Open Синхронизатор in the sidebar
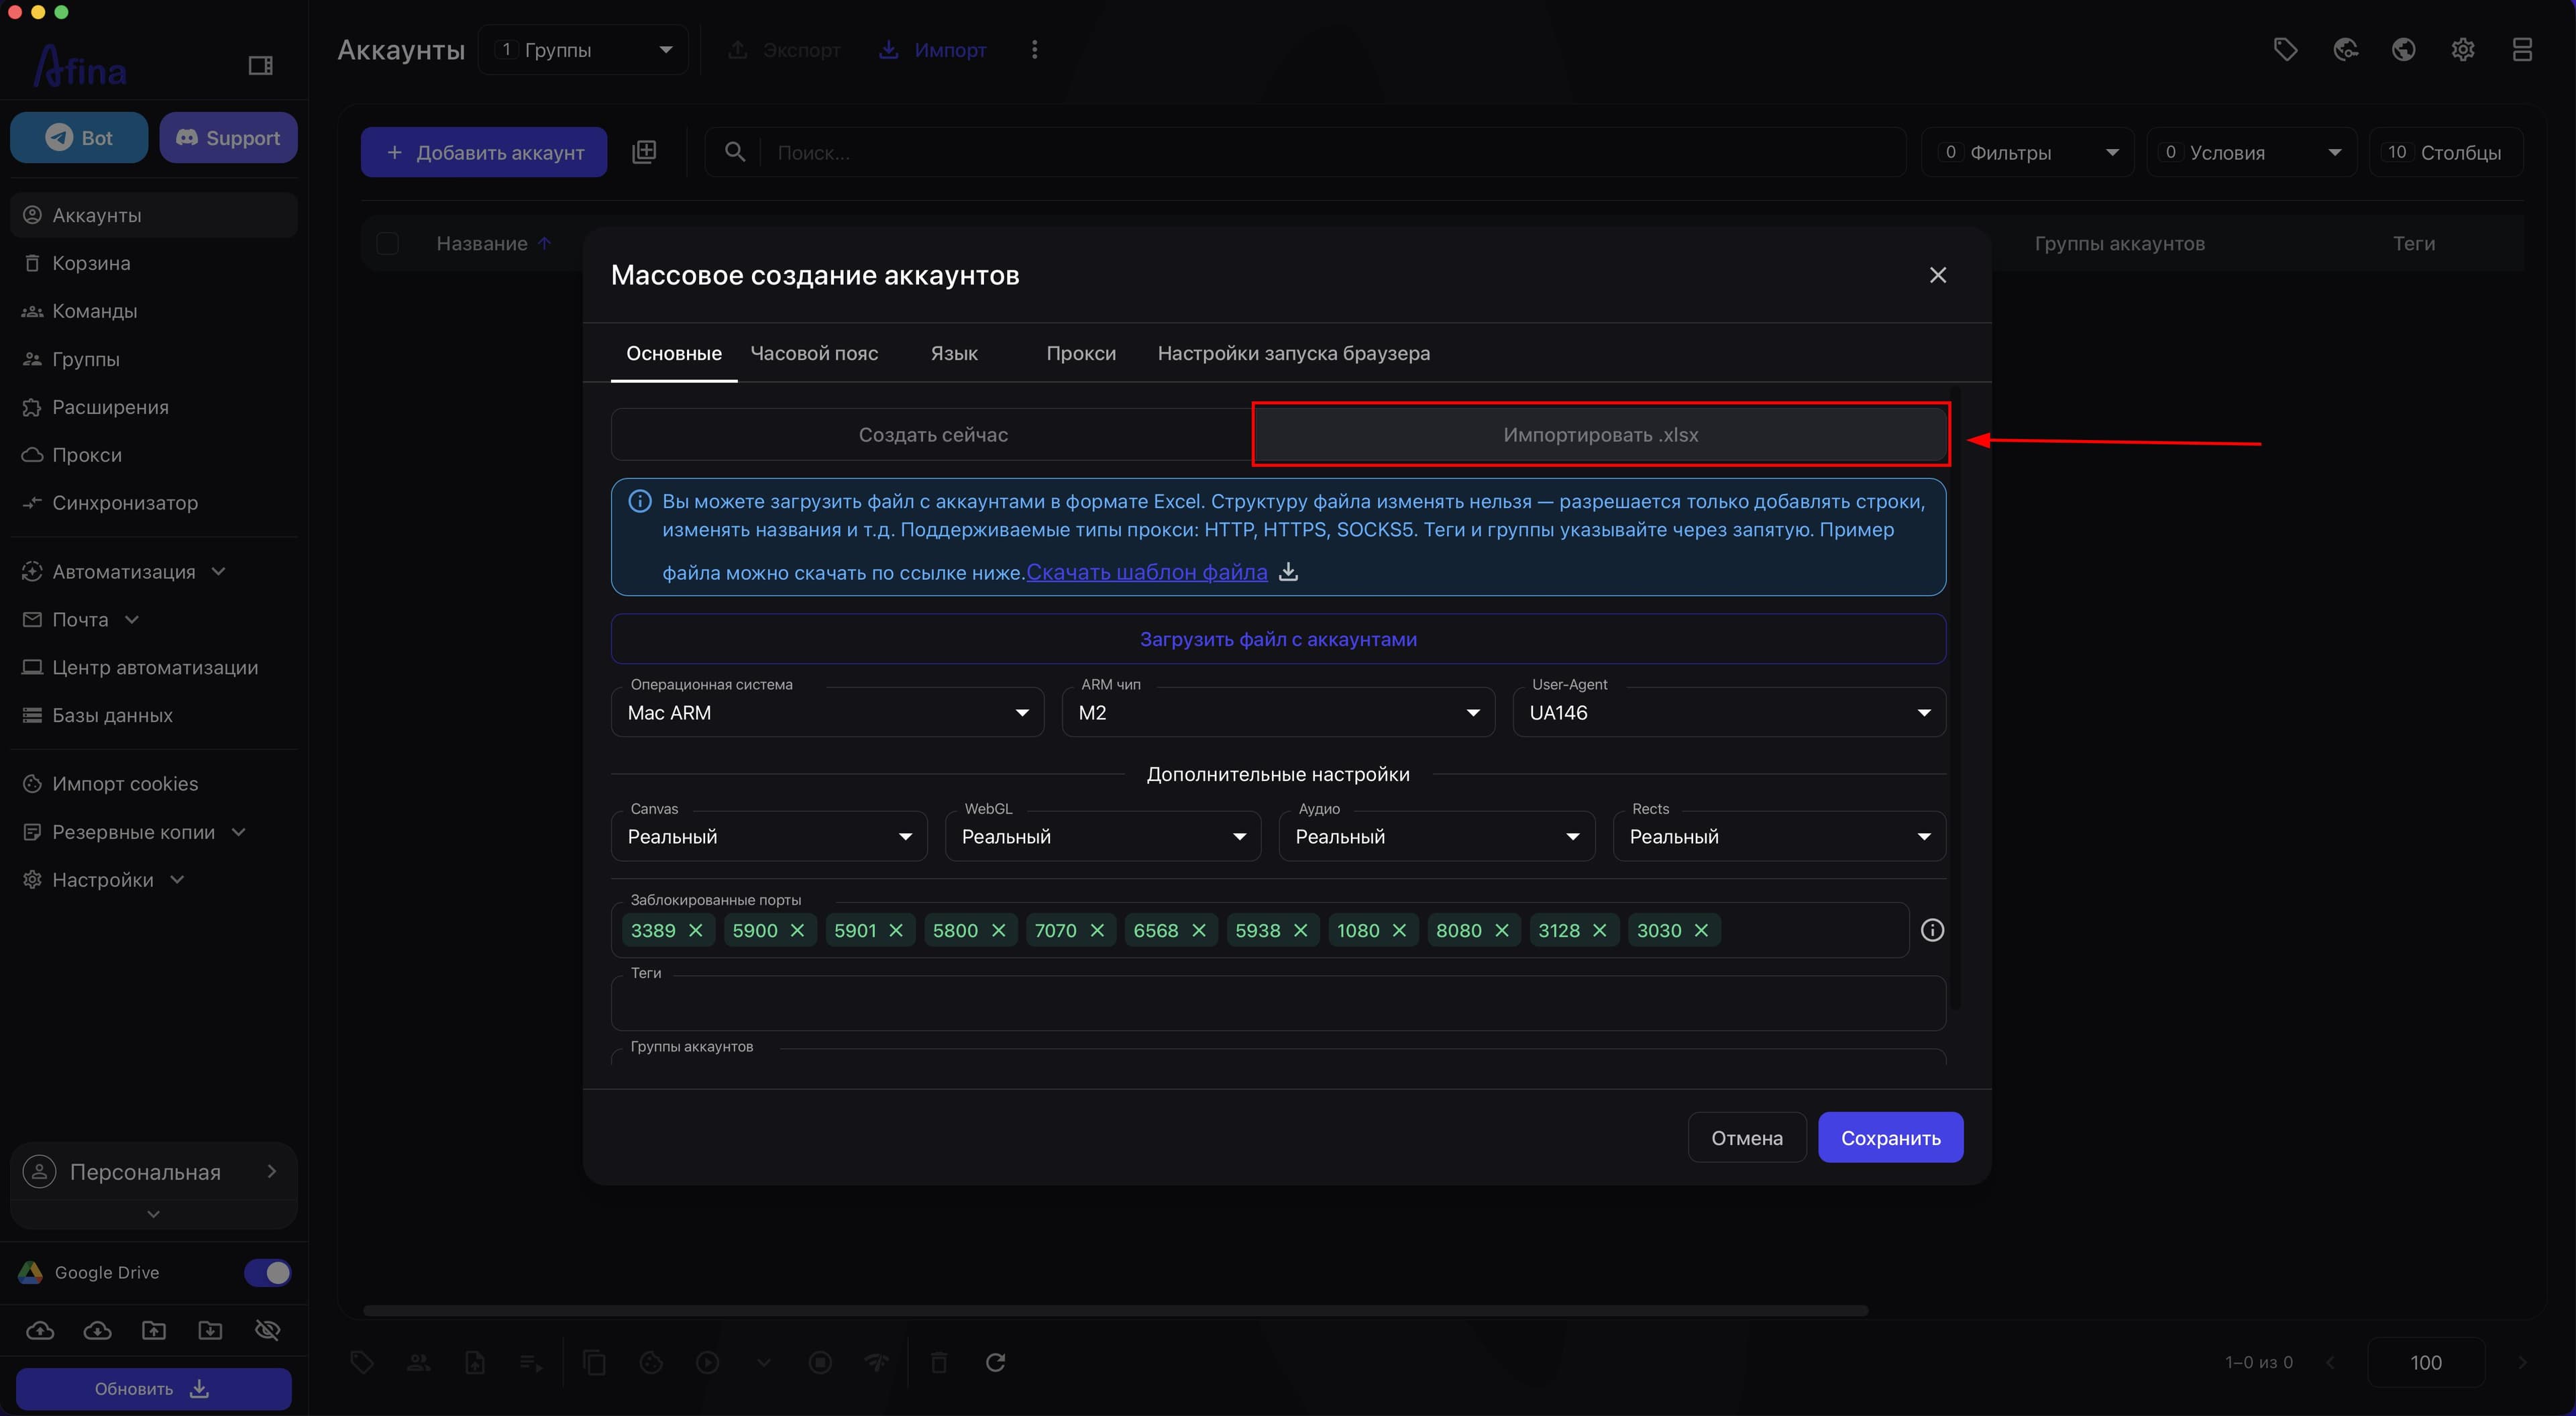 (x=154, y=503)
